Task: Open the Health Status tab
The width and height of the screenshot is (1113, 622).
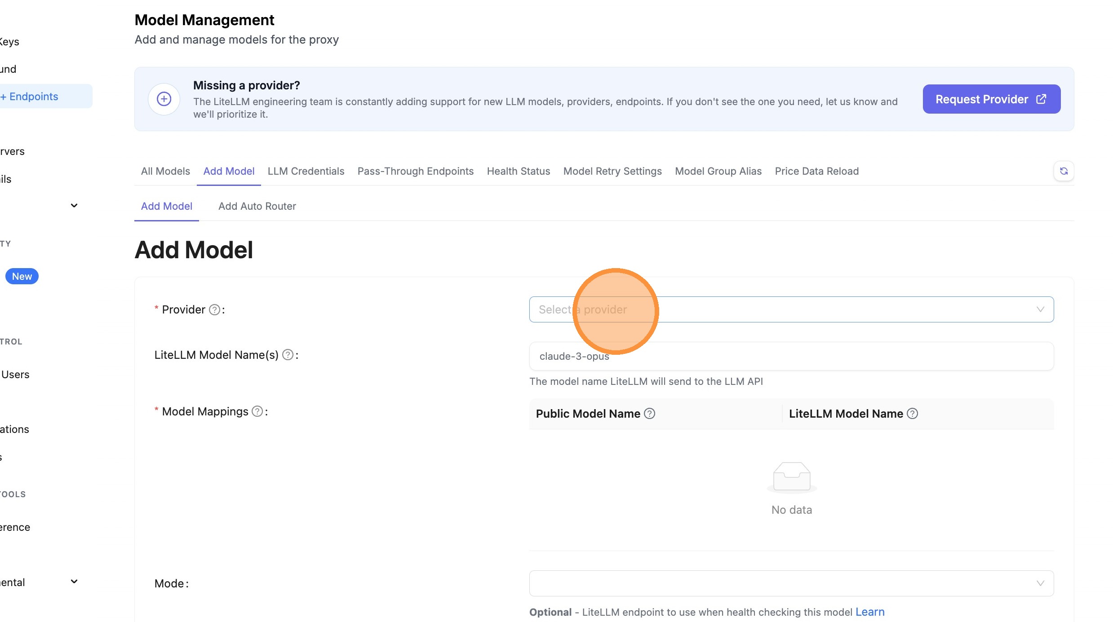Action: [518, 171]
